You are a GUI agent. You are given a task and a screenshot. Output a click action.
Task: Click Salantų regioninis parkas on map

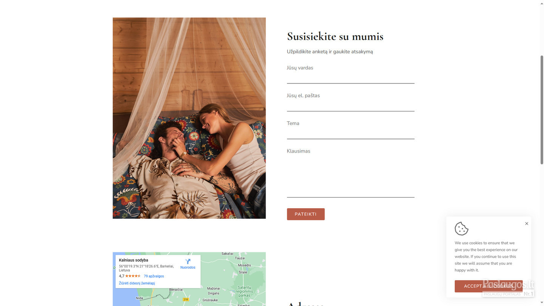coord(244,291)
